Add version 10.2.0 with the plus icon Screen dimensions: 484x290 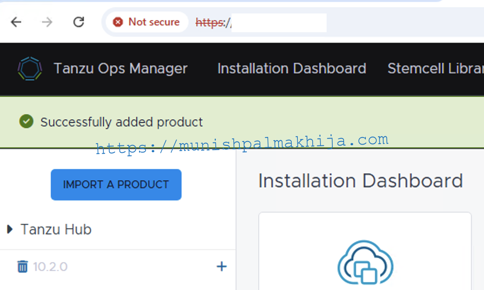[222, 266]
